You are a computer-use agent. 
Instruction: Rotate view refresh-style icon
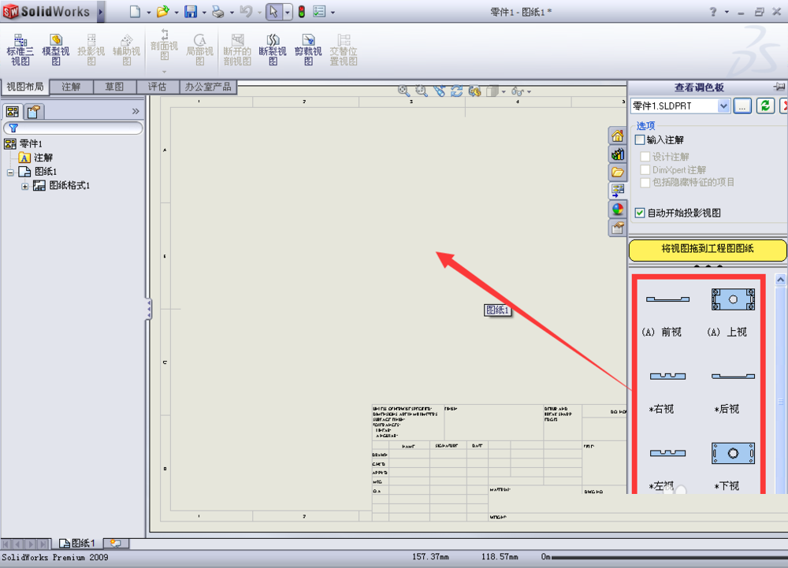coord(457,91)
